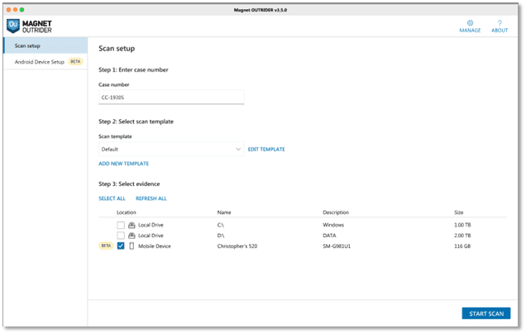526x334 pixels.
Task: Click the mobile device phone icon
Action: [x=131, y=246]
